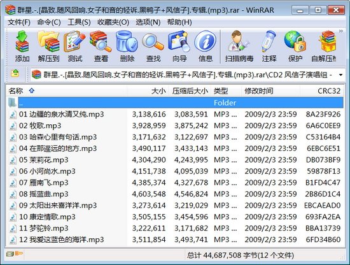Click the WinRAR title bar icon
Image resolution: width=350 pixels, height=265 pixels.
(10, 10)
